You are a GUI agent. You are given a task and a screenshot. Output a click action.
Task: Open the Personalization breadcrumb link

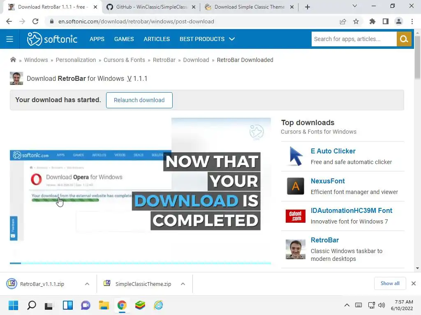76,60
